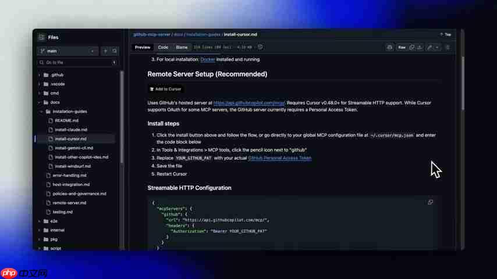This screenshot has height=279, width=497.
Task: Click the file tree scrollbar
Action: (122, 117)
